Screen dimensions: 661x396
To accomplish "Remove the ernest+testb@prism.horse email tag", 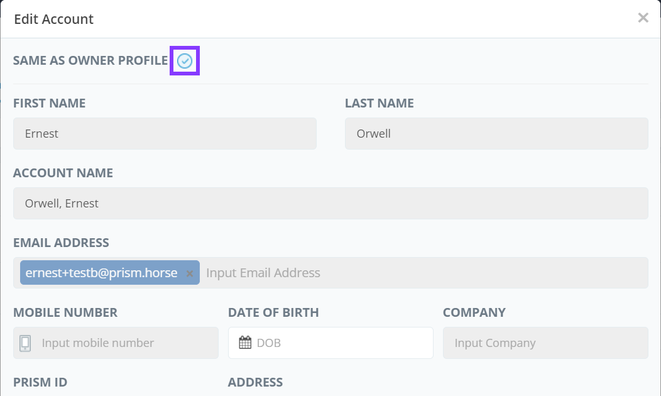I will [x=190, y=273].
